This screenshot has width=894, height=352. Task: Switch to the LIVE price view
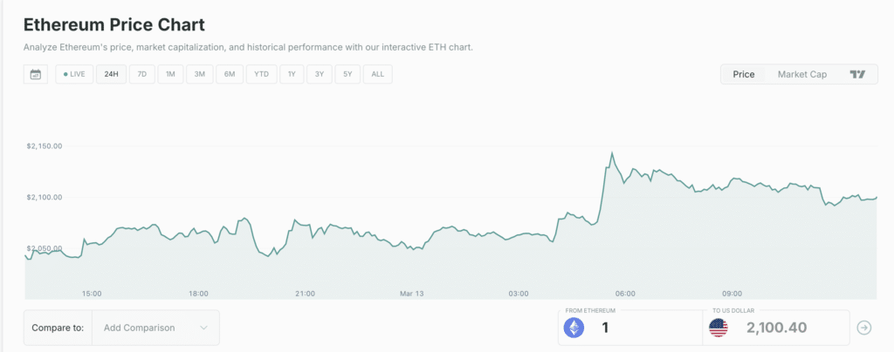tap(74, 74)
